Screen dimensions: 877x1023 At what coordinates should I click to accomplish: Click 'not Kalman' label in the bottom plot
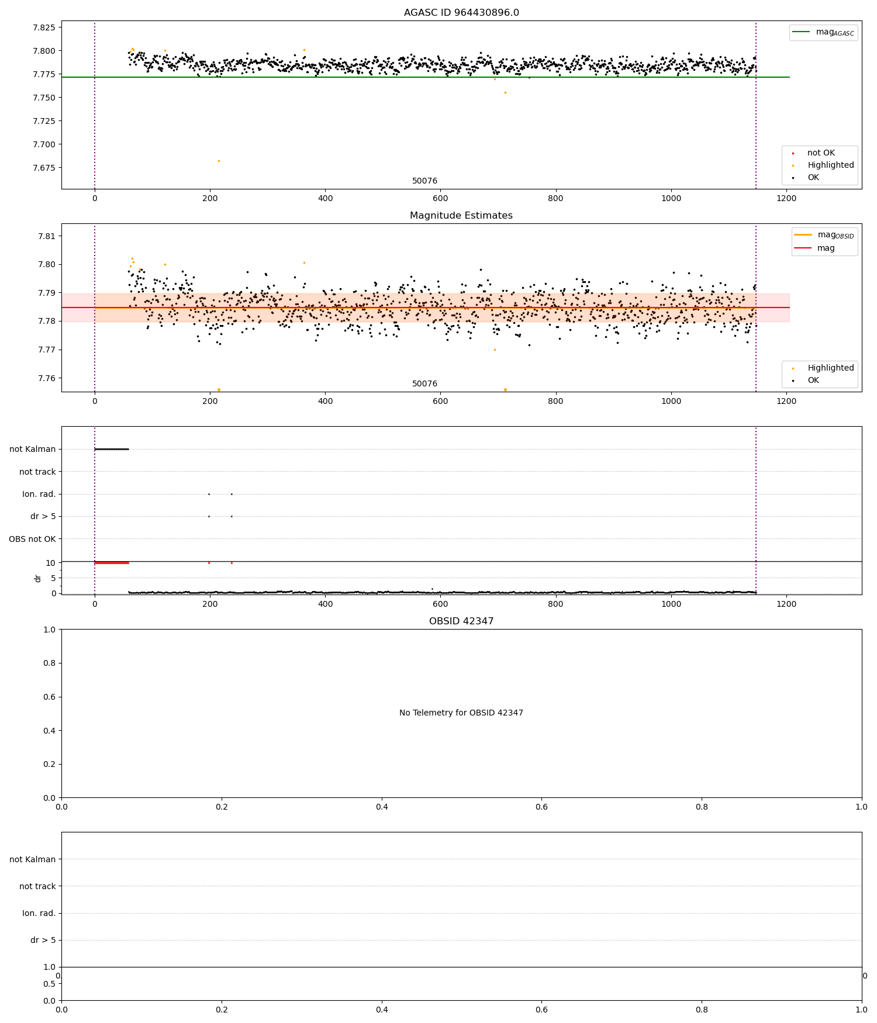[x=33, y=859]
